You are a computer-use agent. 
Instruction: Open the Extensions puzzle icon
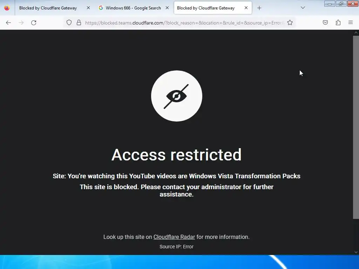pos(338,23)
